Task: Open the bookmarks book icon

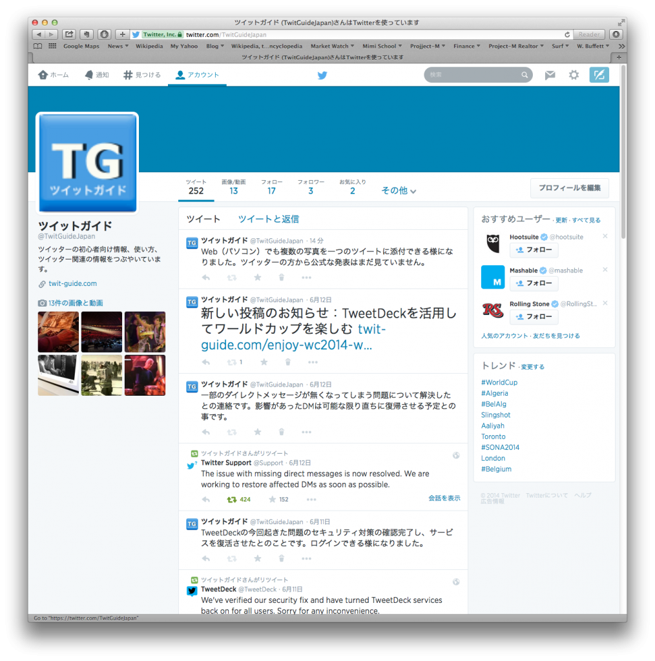Action: [38, 46]
